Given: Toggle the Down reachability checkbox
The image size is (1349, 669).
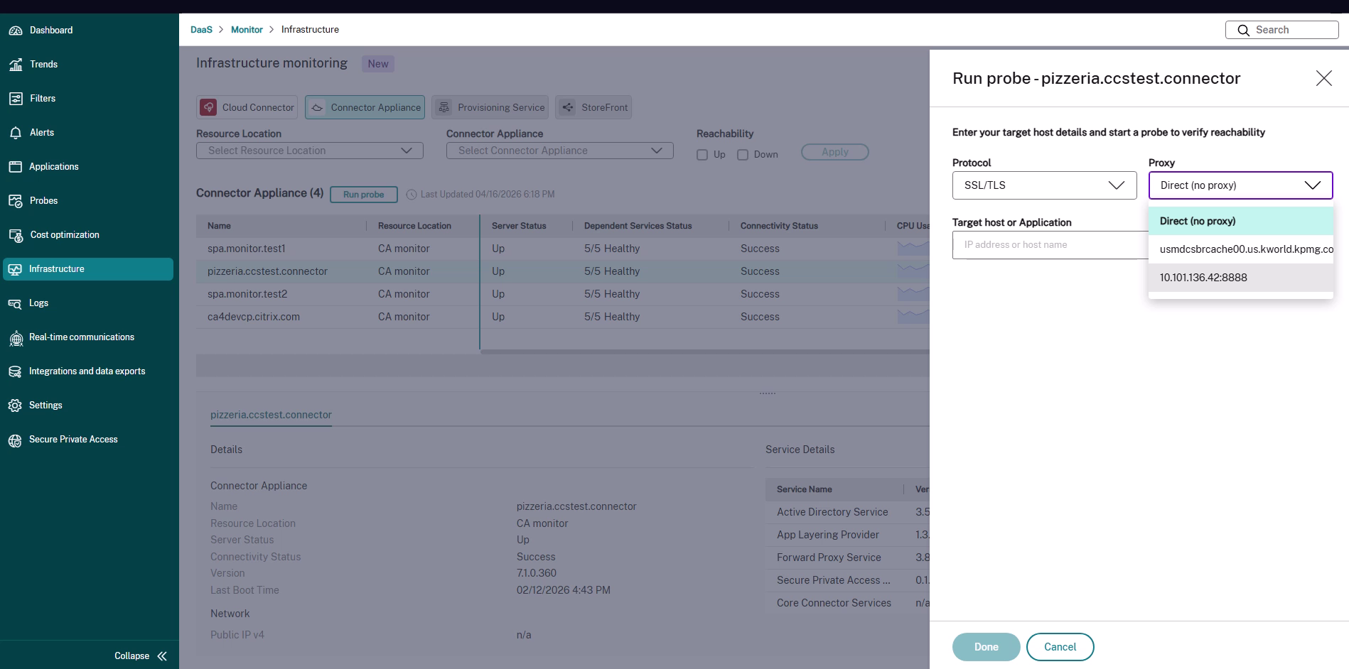Looking at the screenshot, I should tap(743, 155).
